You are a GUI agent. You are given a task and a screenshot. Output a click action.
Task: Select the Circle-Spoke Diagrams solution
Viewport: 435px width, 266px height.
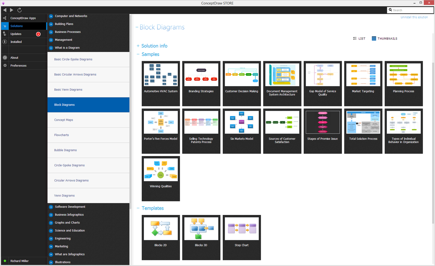click(x=88, y=165)
